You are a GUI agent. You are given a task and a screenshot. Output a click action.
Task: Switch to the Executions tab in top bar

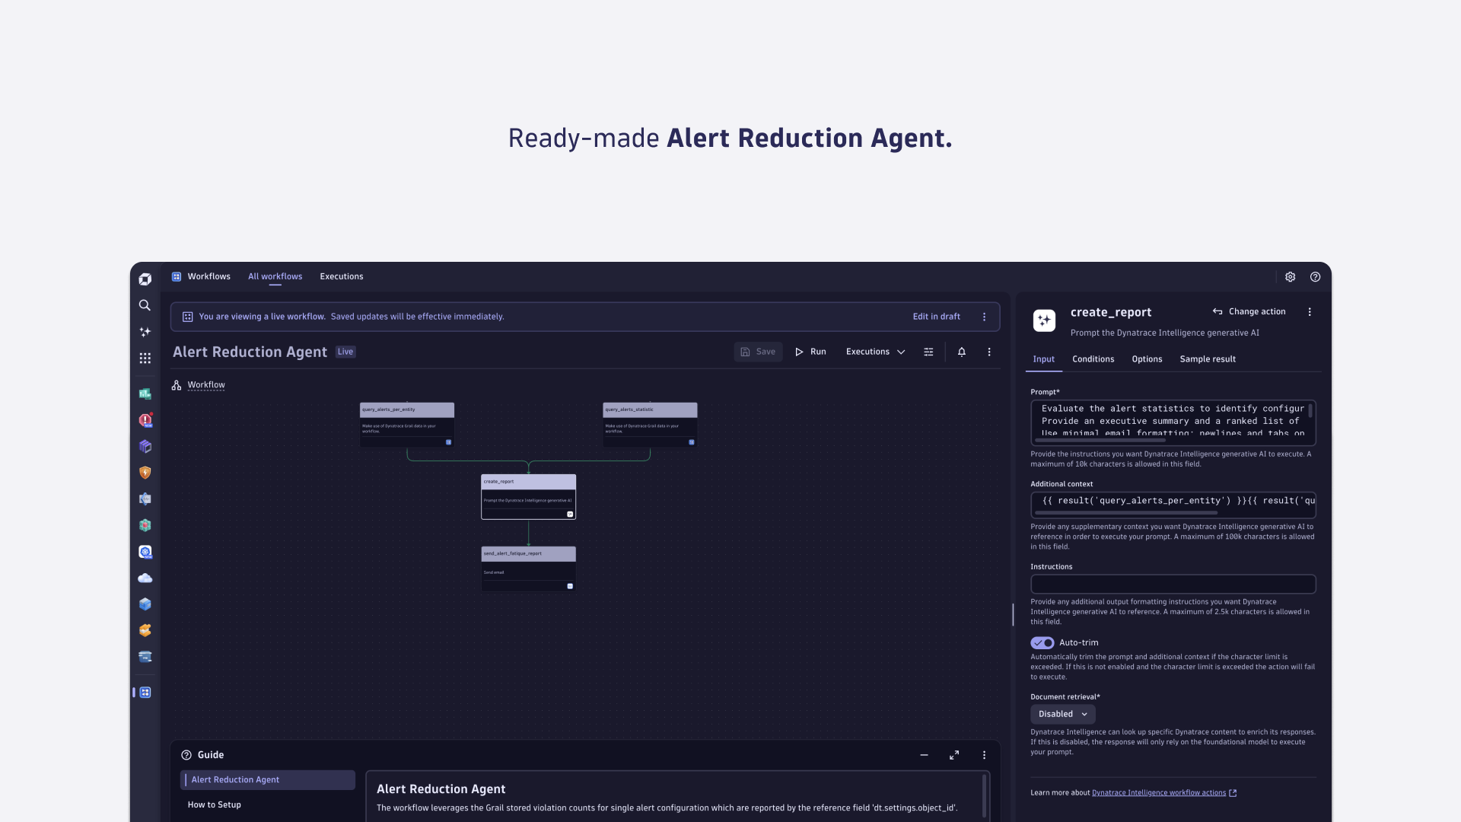pos(341,276)
